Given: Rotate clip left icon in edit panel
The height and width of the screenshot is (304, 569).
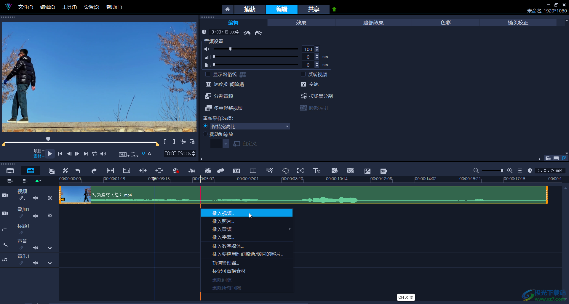Looking at the screenshot, I should pos(247,33).
